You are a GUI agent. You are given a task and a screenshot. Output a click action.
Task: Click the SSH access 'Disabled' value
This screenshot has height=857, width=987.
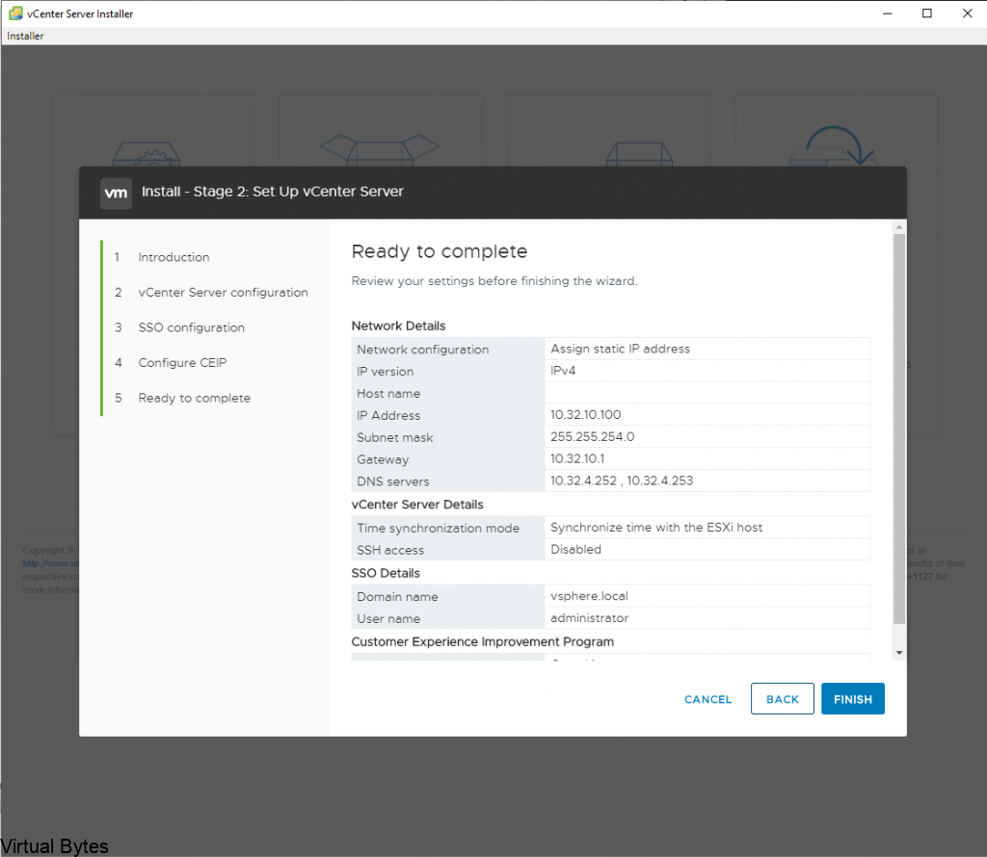[575, 549]
